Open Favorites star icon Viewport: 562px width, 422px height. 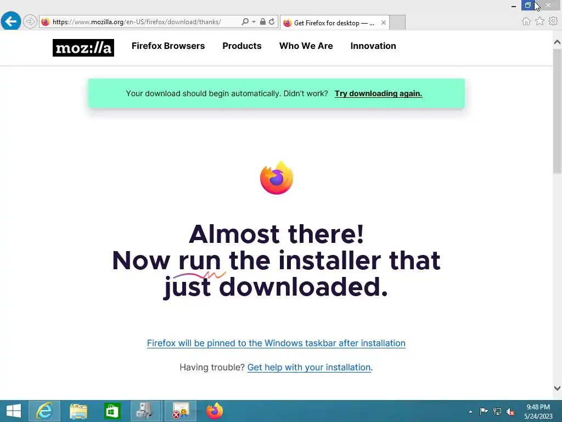pyautogui.click(x=539, y=21)
